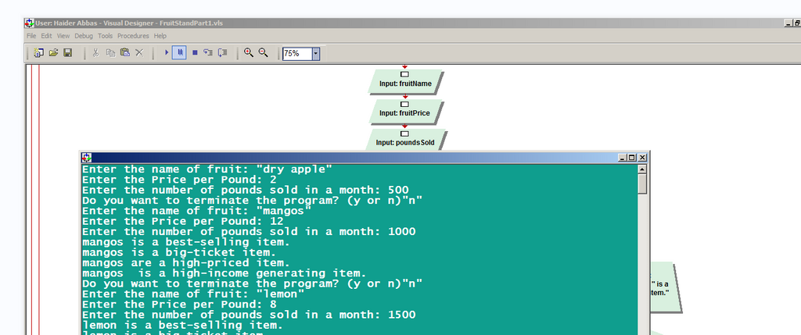Maximize the console output window
801x335 pixels.
point(632,158)
